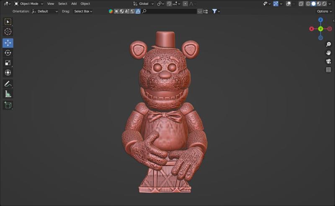Select the Move tool

coord(8,43)
